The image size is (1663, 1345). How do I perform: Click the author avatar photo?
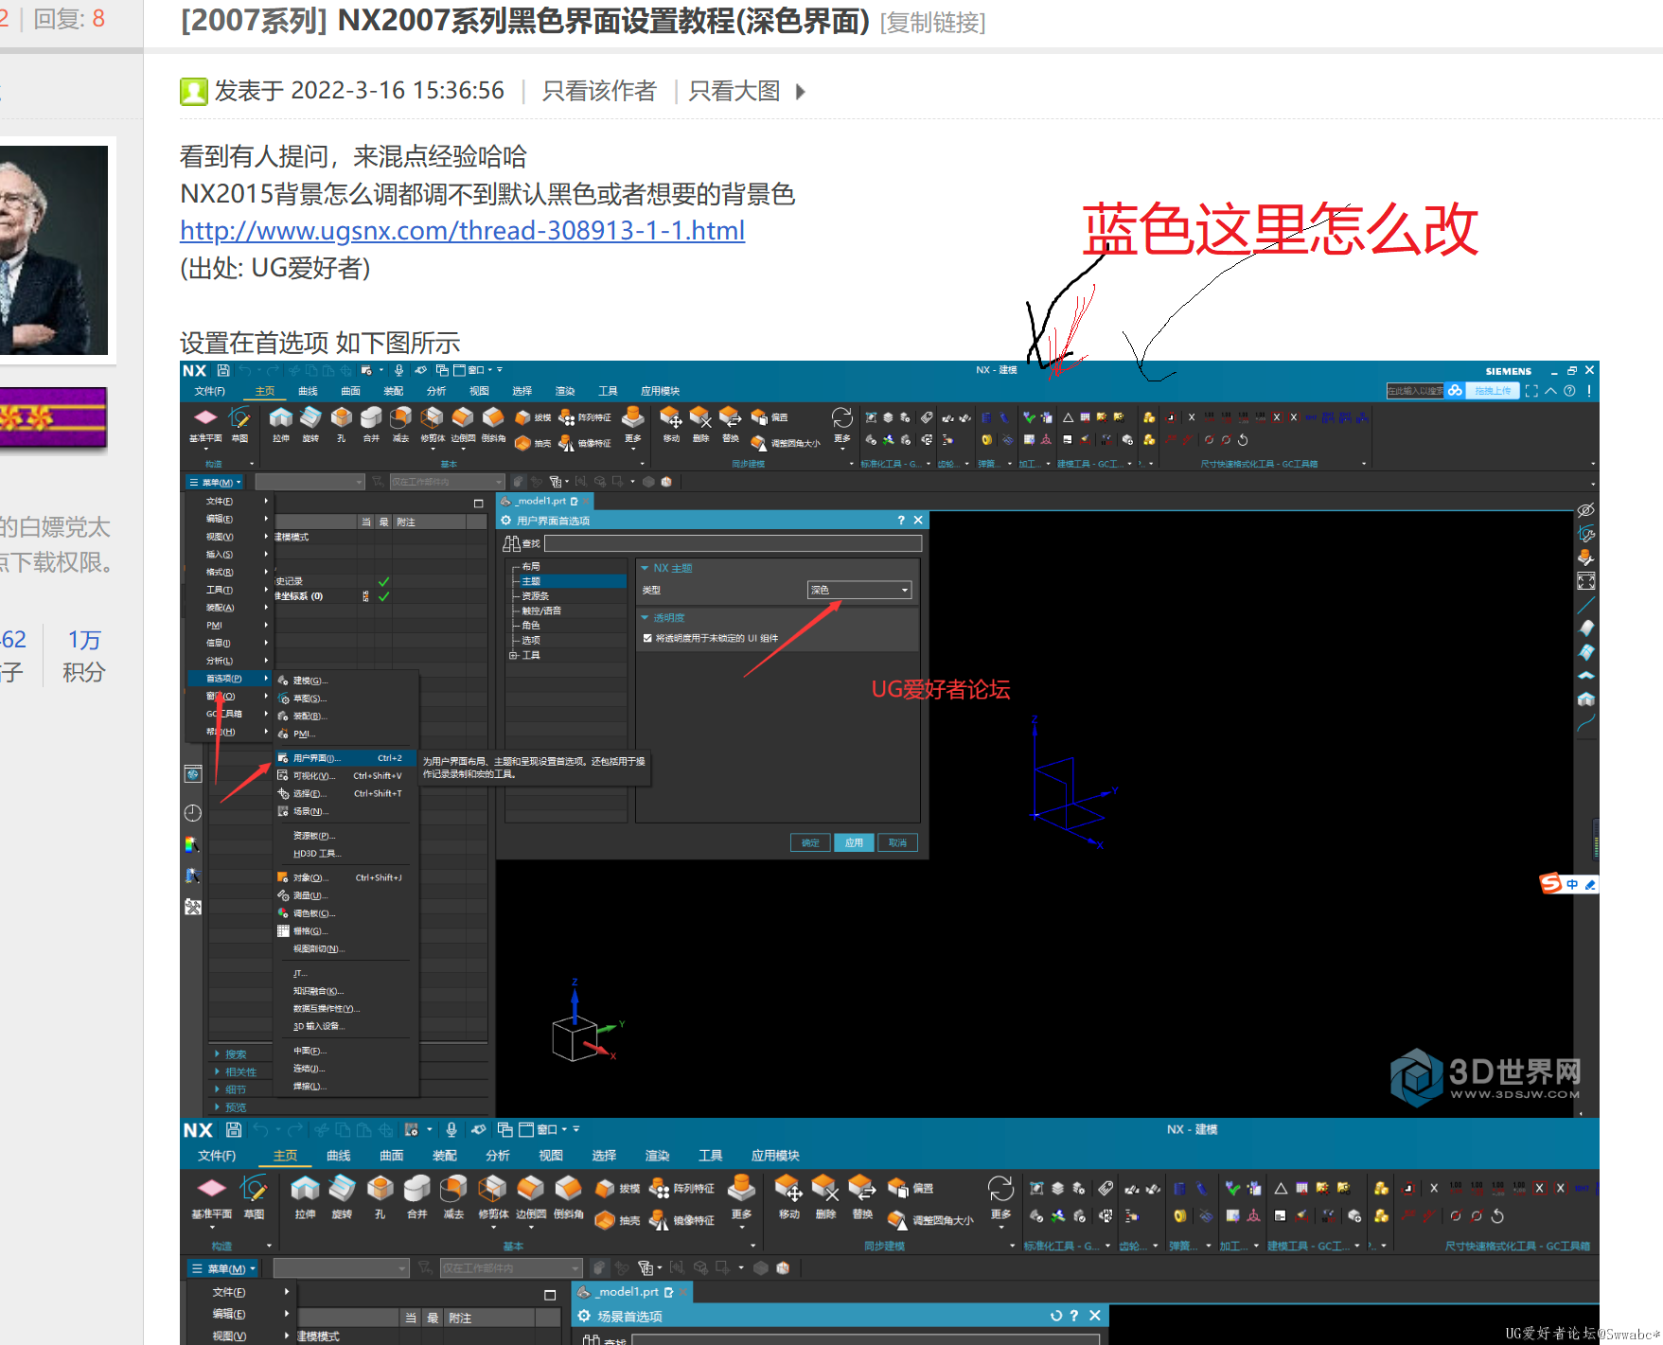click(x=54, y=250)
